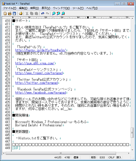The width and height of the screenshot is (136, 161).
Task: Click the SJIS encoding status entry
Action: tap(102, 157)
